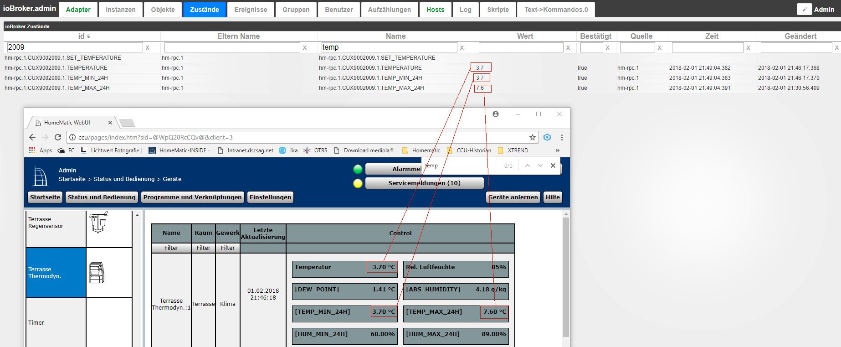Clear the Name filter containing temp
The height and width of the screenshot is (347, 841).
pos(462,47)
